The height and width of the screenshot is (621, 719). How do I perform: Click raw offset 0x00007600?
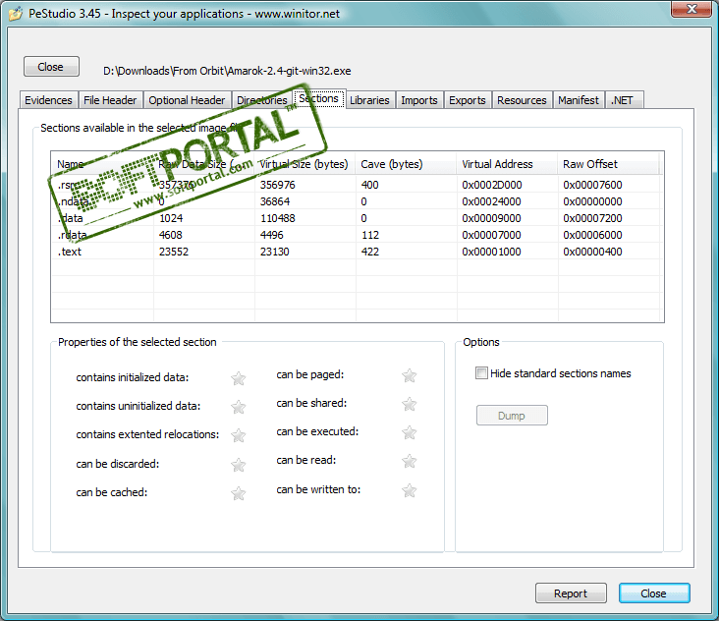(x=592, y=185)
